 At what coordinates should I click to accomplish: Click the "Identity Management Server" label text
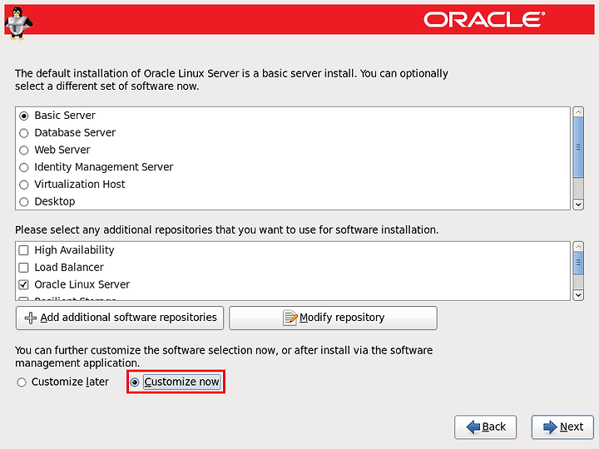[103, 167]
